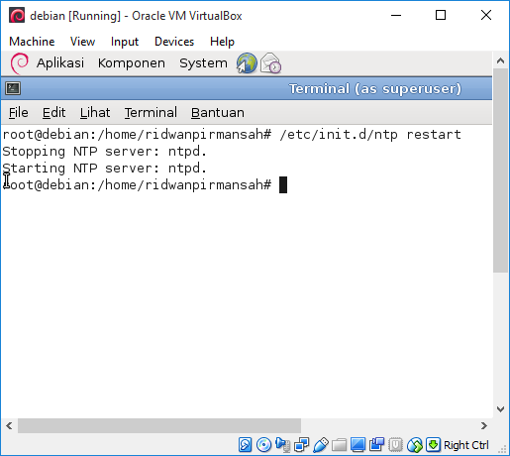Click the vertical scrollbar down arrow
Screen dimensions: 510x456
[x=500, y=409]
